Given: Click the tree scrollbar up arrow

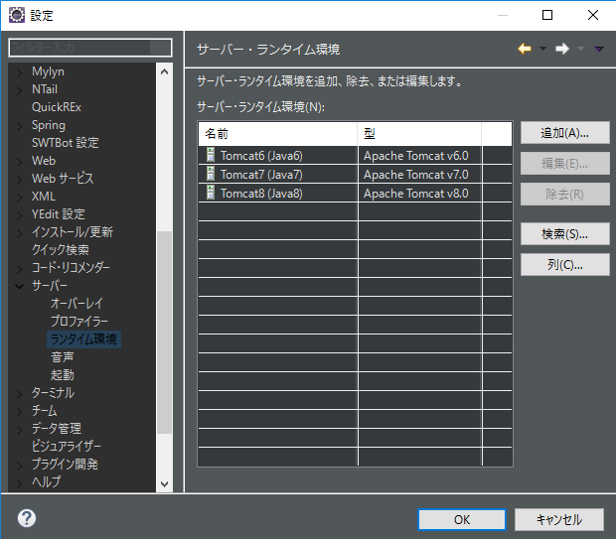Looking at the screenshot, I should (x=164, y=71).
